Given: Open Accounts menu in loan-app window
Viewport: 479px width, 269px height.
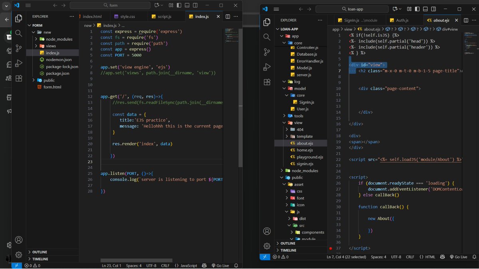Looking at the screenshot, I should point(267,231).
